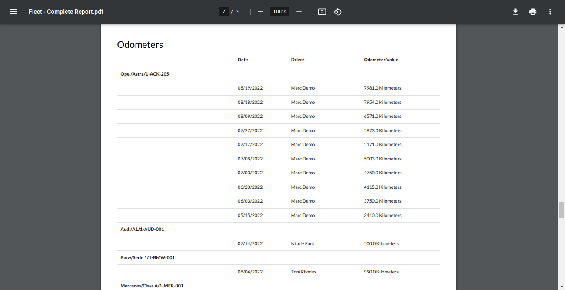565x290 pixels.
Task: Edit the current page number field
Action: point(223,12)
